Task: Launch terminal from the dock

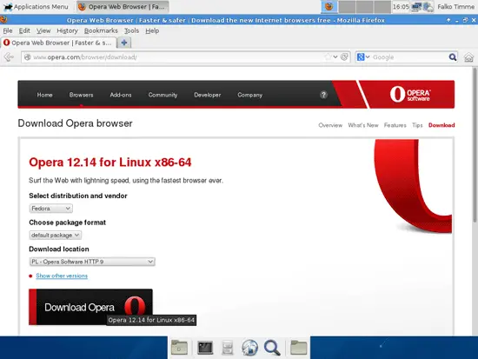Action: point(205,348)
